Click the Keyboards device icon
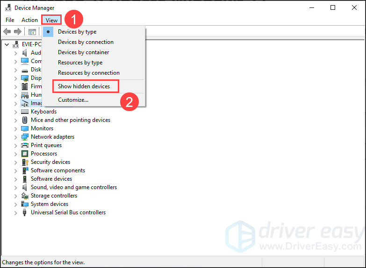The width and height of the screenshot is (366, 268). (x=25, y=112)
